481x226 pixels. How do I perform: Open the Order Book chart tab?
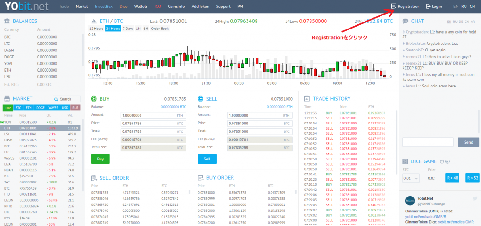160,29
